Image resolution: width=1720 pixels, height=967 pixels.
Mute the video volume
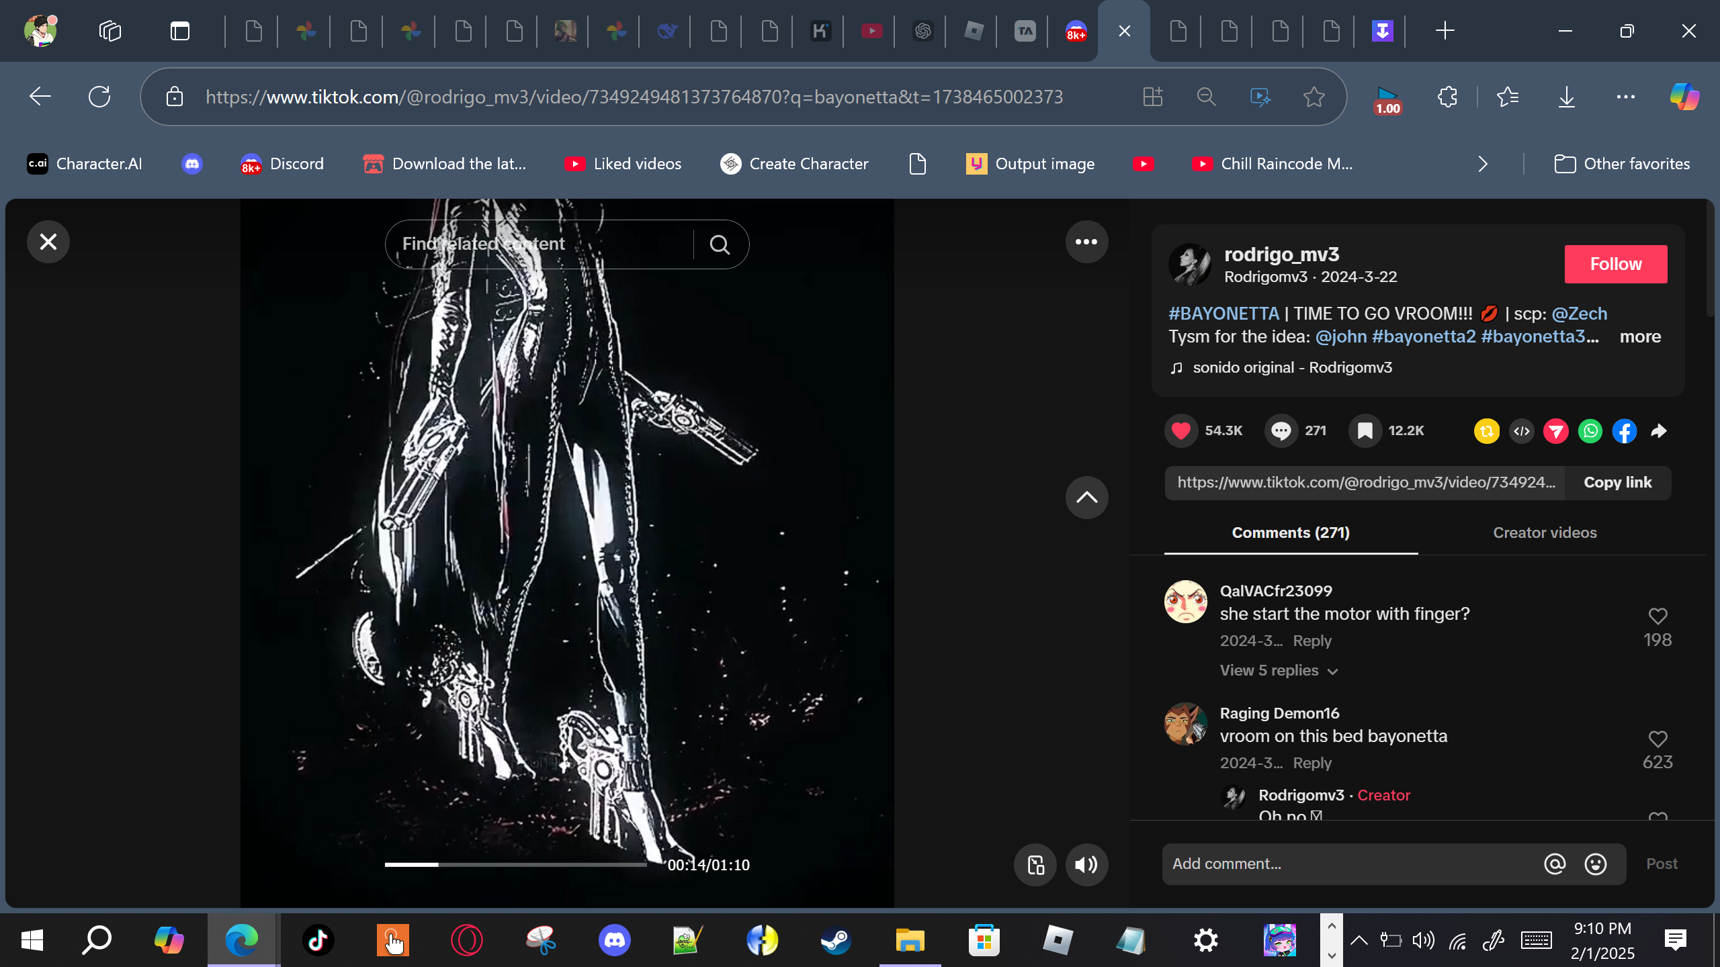pyautogui.click(x=1086, y=865)
